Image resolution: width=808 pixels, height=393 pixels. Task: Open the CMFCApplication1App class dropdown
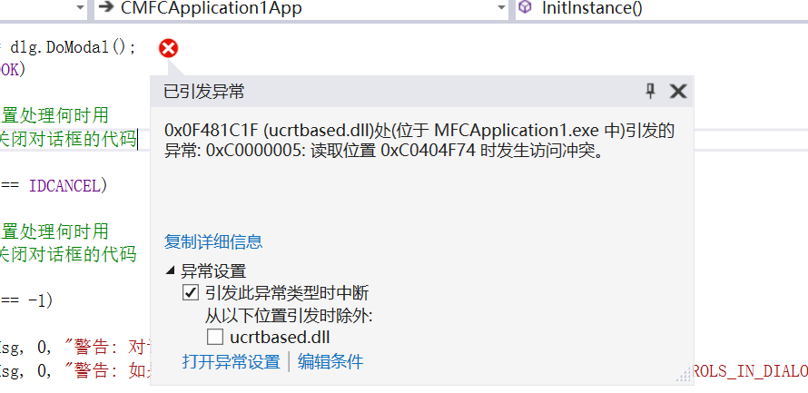coord(501,8)
